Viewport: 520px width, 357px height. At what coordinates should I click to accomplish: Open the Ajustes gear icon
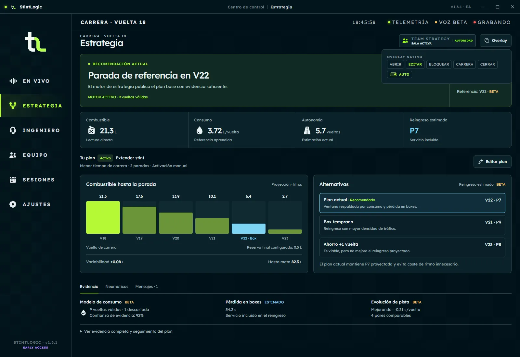13,204
